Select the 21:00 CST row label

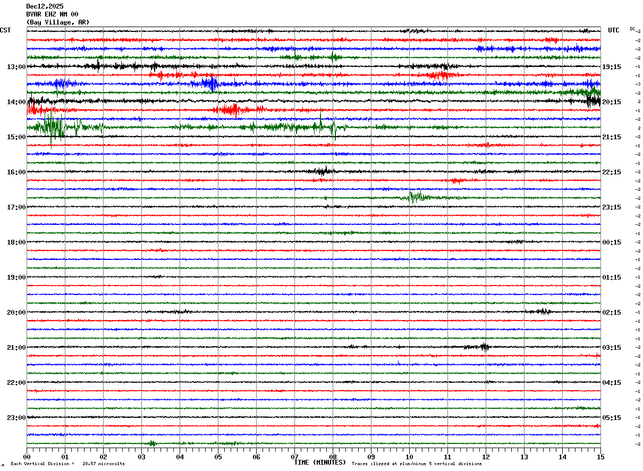pos(16,348)
